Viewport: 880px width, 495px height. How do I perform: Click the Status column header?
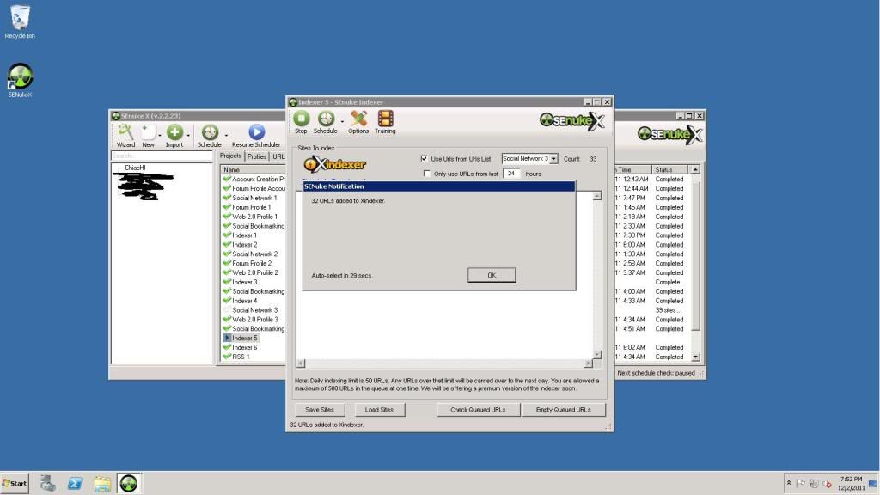(671, 169)
